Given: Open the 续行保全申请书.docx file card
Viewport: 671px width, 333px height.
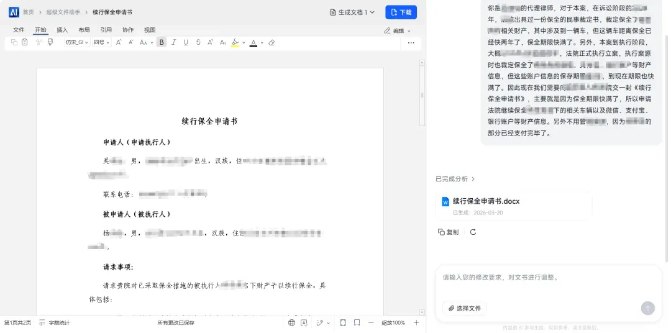Looking at the screenshot, I should (514, 206).
